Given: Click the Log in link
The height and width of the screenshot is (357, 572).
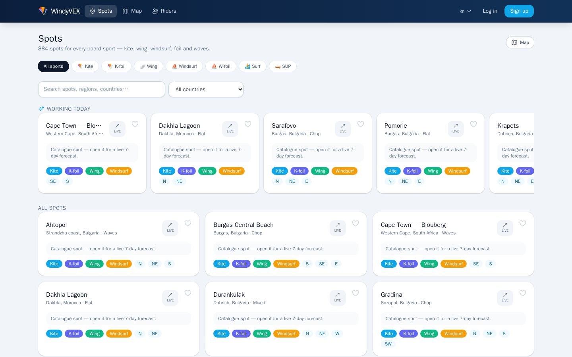Looking at the screenshot, I should pos(490,11).
